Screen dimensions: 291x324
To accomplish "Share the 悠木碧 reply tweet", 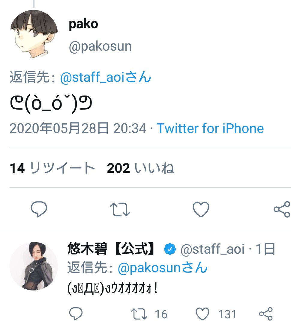I will pyautogui.click(x=266, y=314).
